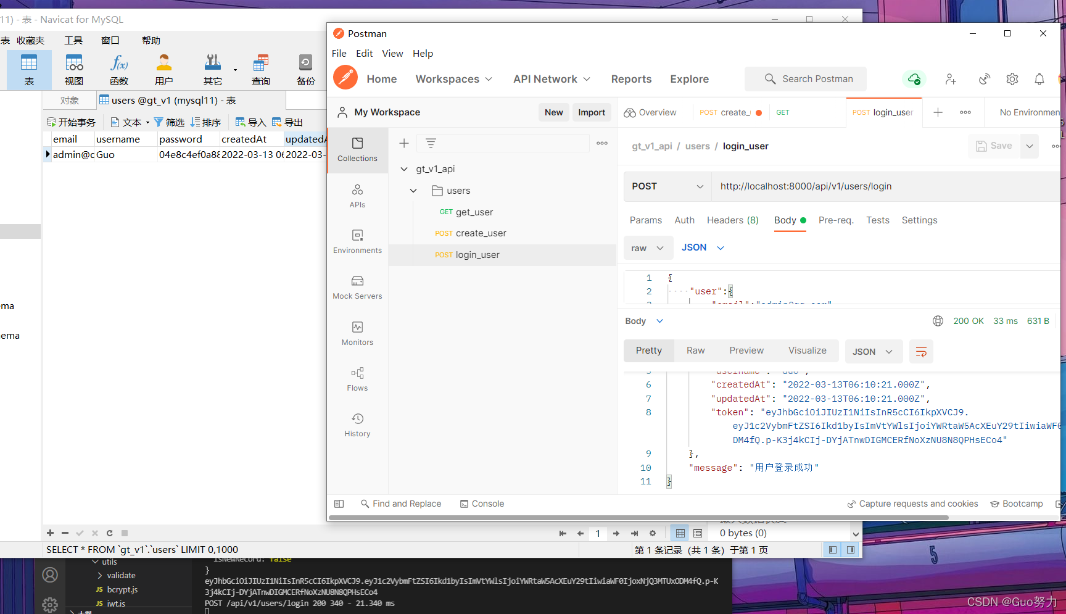1066x614 pixels.
Task: Open new request tab with plus
Action: (x=938, y=112)
